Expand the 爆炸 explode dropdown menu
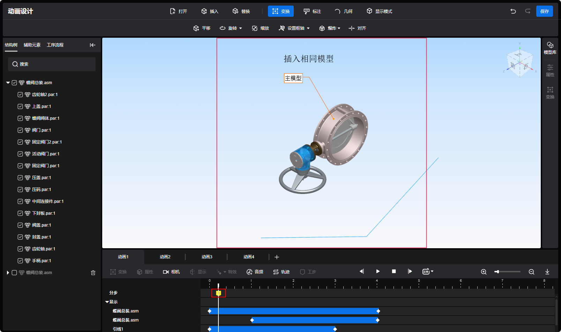The height and width of the screenshot is (332, 561). (x=339, y=28)
